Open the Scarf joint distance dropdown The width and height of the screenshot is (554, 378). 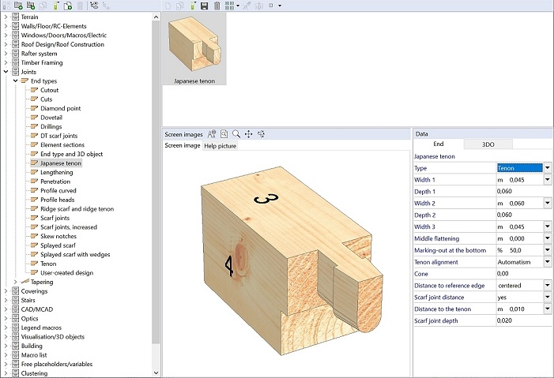pos(548,298)
